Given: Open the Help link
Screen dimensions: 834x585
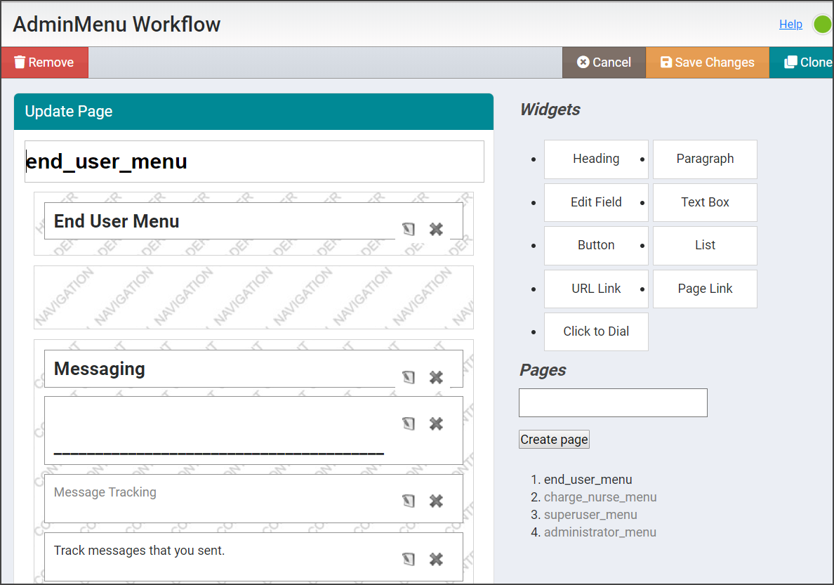Looking at the screenshot, I should 790,24.
